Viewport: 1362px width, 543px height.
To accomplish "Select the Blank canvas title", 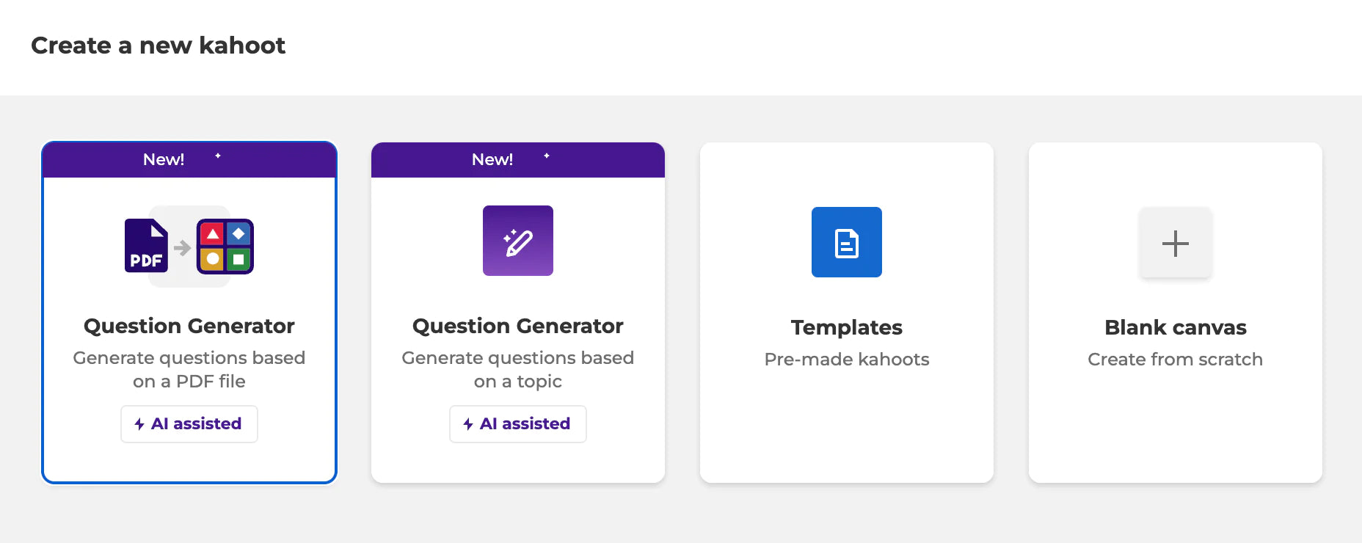I will (1175, 327).
